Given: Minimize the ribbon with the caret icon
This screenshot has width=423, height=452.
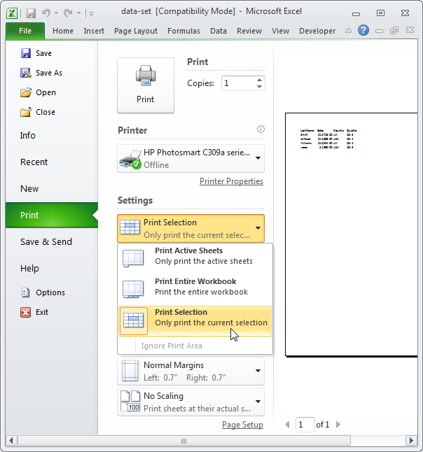Looking at the screenshot, I should point(348,31).
